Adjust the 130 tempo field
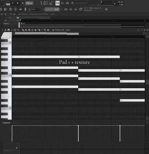 [x=29, y=3]
